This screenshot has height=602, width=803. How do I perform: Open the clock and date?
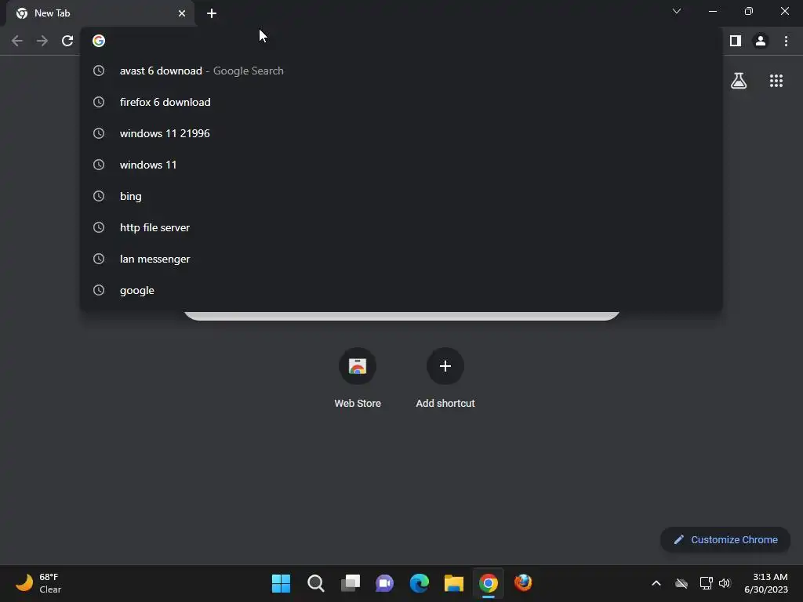point(766,583)
